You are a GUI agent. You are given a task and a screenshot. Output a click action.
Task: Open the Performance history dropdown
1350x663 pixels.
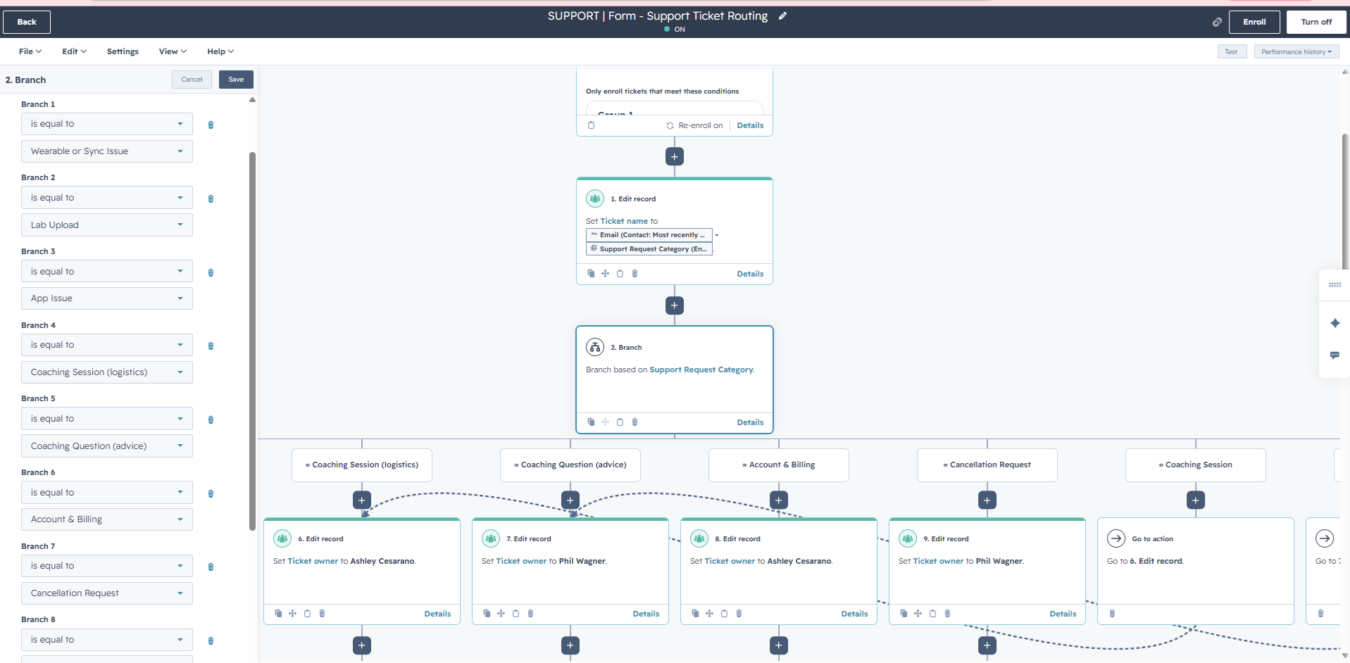coord(1296,51)
